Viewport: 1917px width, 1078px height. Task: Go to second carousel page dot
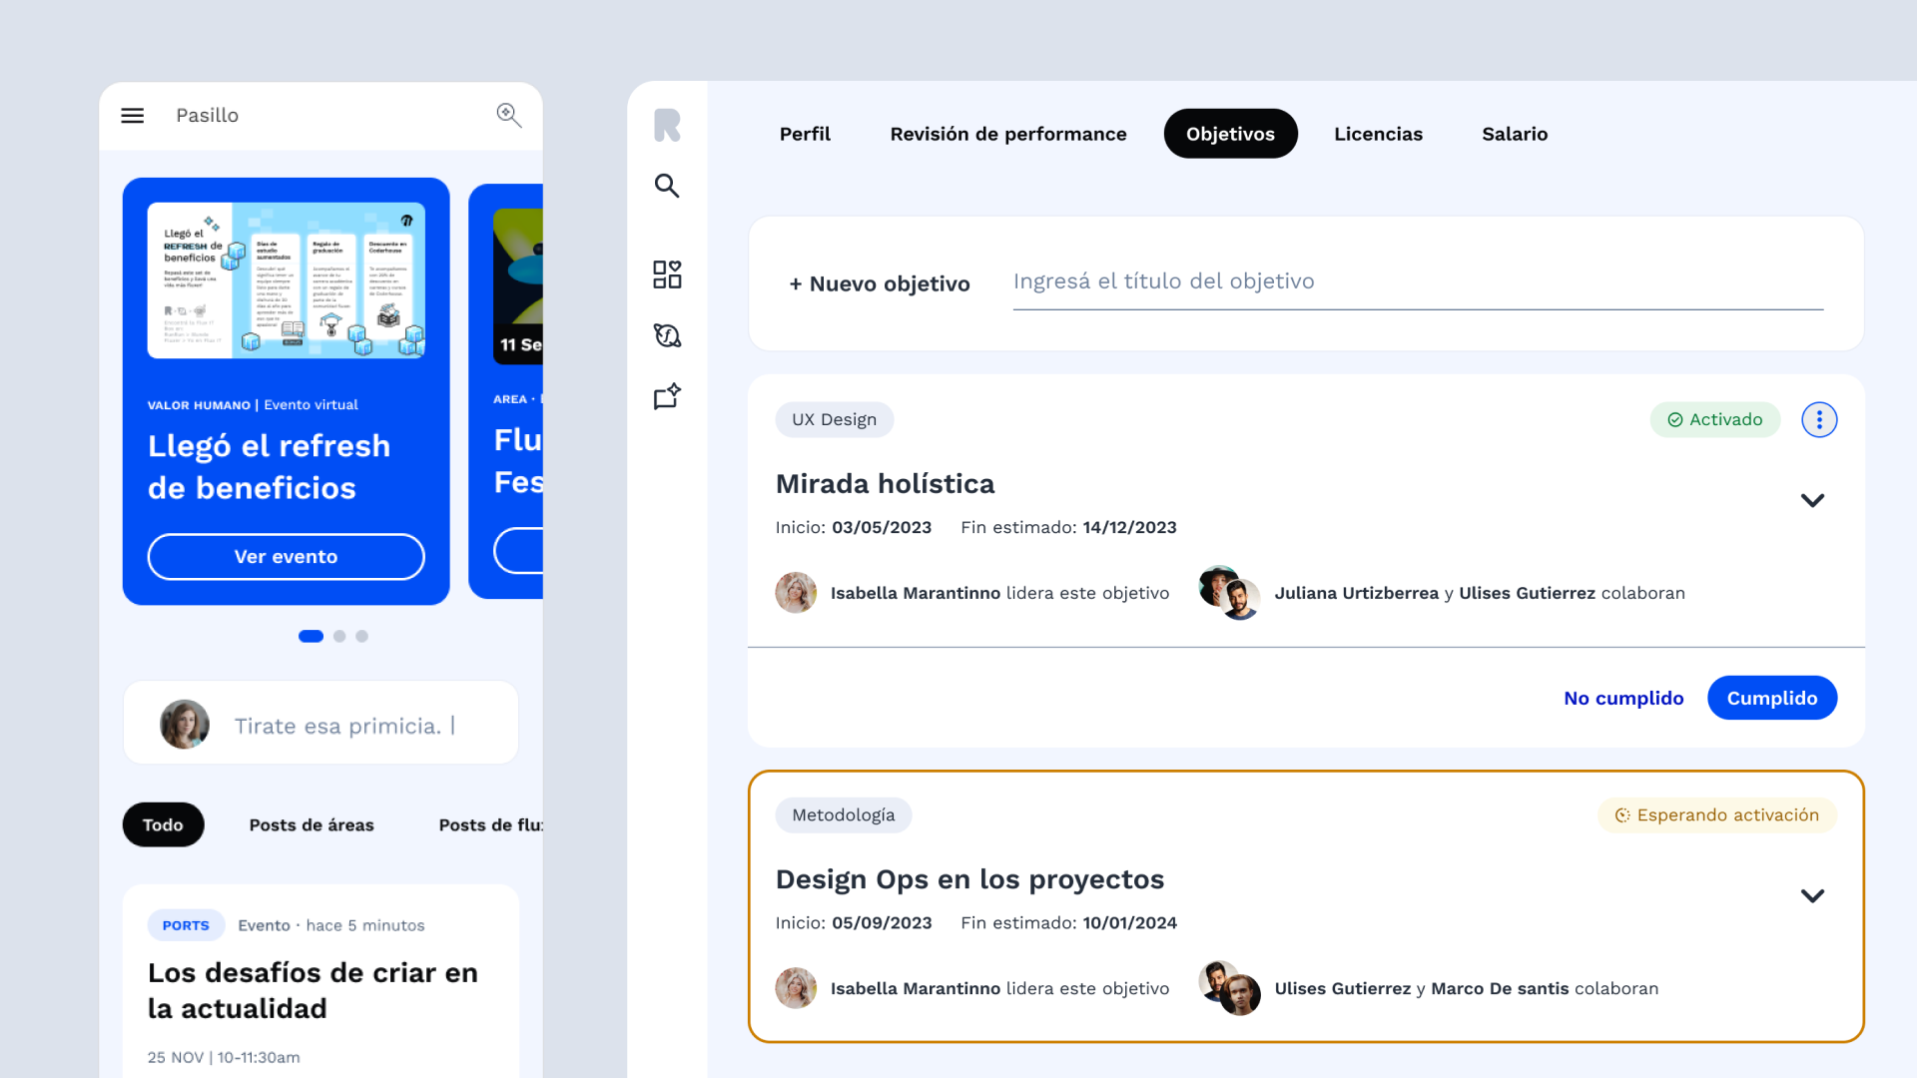(339, 636)
